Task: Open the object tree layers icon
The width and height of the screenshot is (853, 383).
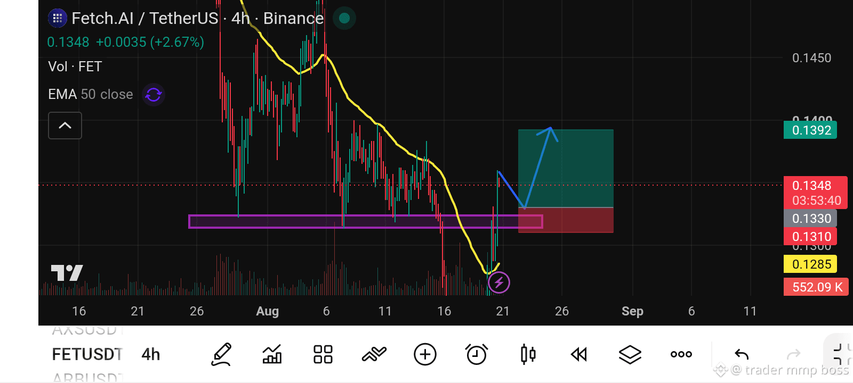Action: [630, 354]
